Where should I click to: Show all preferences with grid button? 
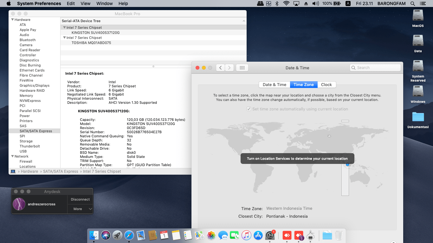coord(242,68)
